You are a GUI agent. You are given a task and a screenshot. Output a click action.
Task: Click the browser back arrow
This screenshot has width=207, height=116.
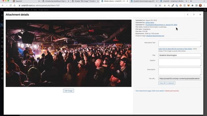pyautogui.click(x=3, y=5)
